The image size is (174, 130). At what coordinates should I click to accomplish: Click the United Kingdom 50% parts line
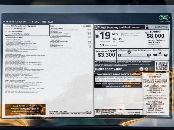tap(155, 90)
